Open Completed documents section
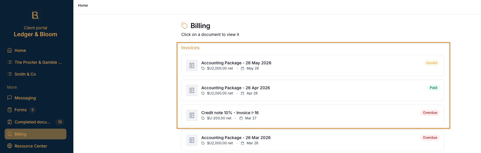This screenshot has height=153, width=481. point(36,122)
